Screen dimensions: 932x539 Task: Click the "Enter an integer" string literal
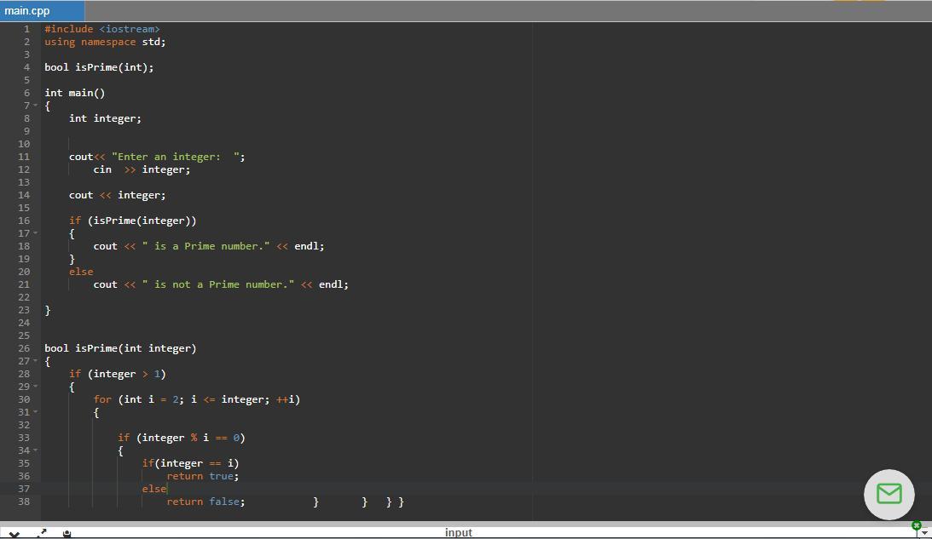177,157
